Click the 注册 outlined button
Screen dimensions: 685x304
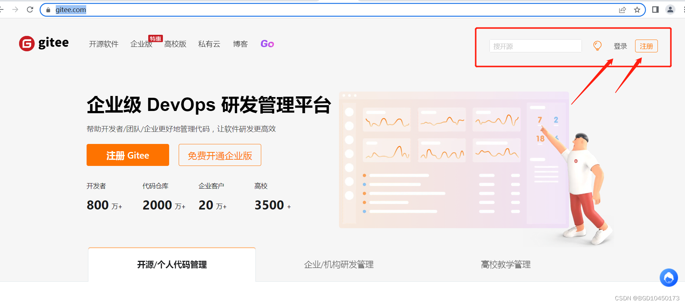coord(646,46)
